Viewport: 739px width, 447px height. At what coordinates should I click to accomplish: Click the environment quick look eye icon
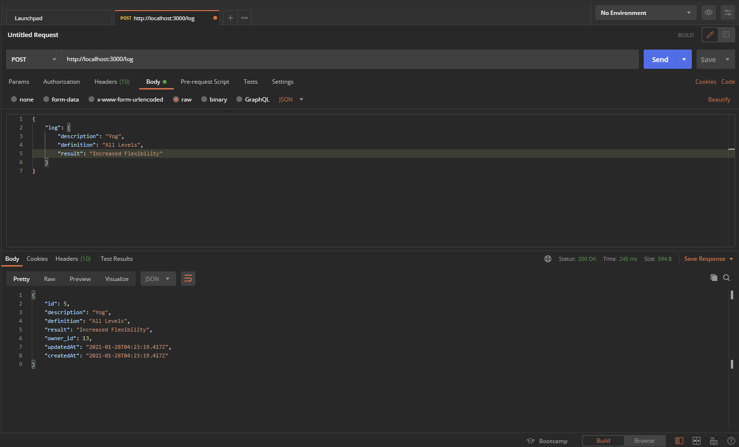(x=709, y=13)
